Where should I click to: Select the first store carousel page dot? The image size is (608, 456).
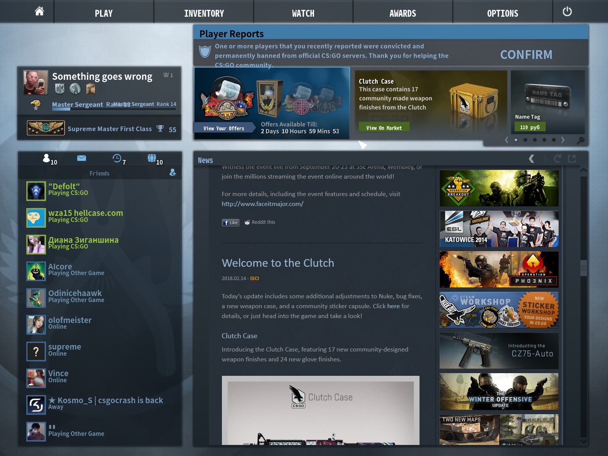[516, 140]
